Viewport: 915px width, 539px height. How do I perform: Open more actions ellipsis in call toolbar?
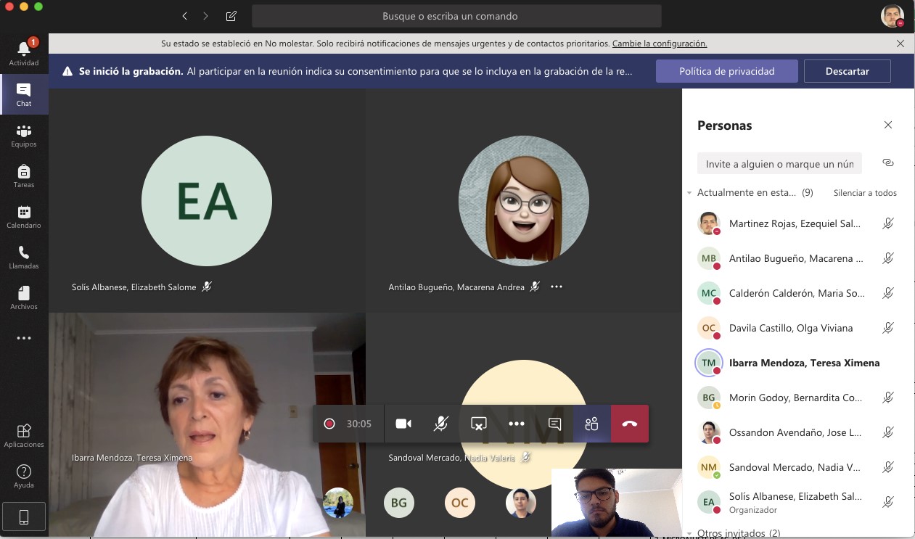516,424
